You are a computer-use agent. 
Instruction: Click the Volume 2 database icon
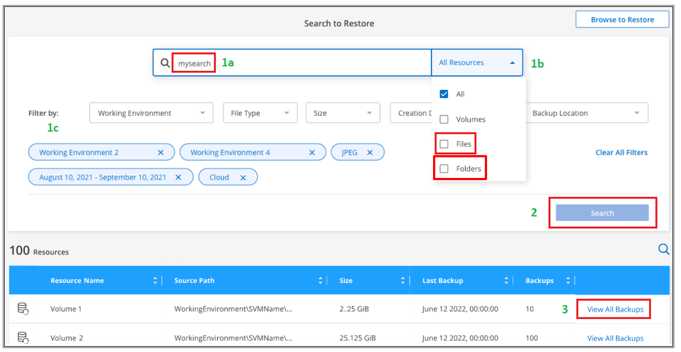(23, 337)
